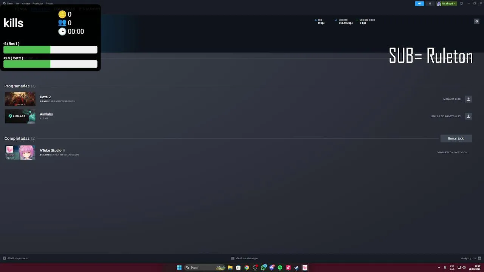Open VTube Studio thumbnail
The width and height of the screenshot is (484, 272).
20,152
